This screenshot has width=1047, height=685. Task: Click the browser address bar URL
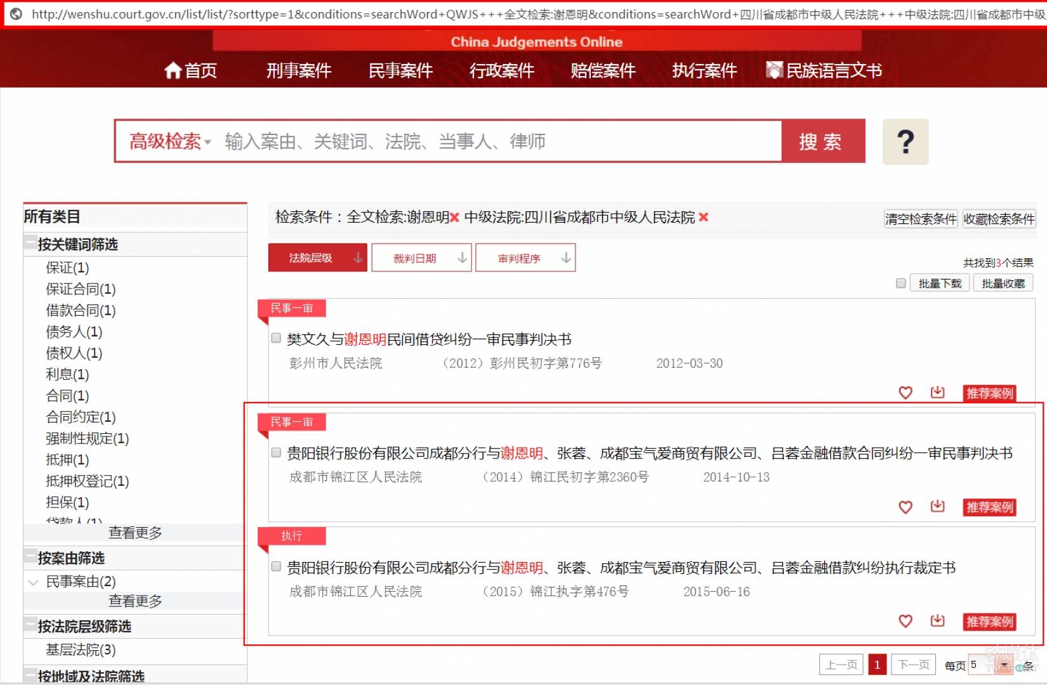click(538, 14)
